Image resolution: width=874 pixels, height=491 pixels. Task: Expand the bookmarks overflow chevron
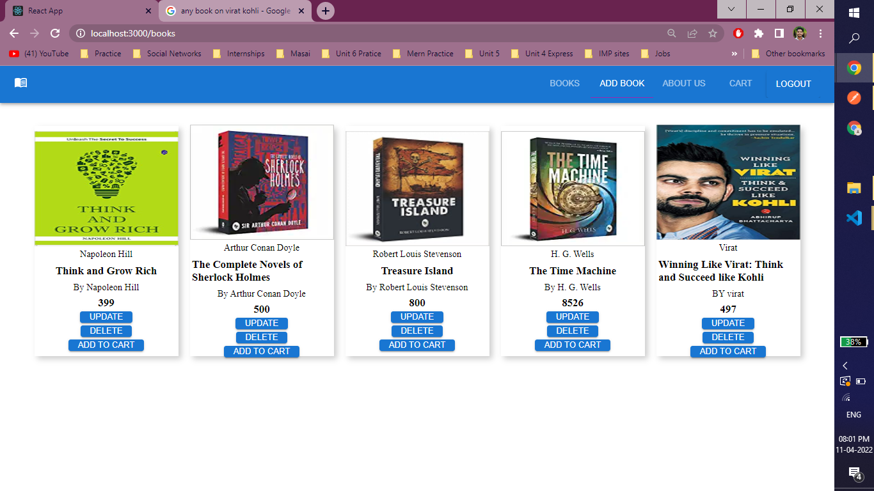pyautogui.click(x=735, y=54)
